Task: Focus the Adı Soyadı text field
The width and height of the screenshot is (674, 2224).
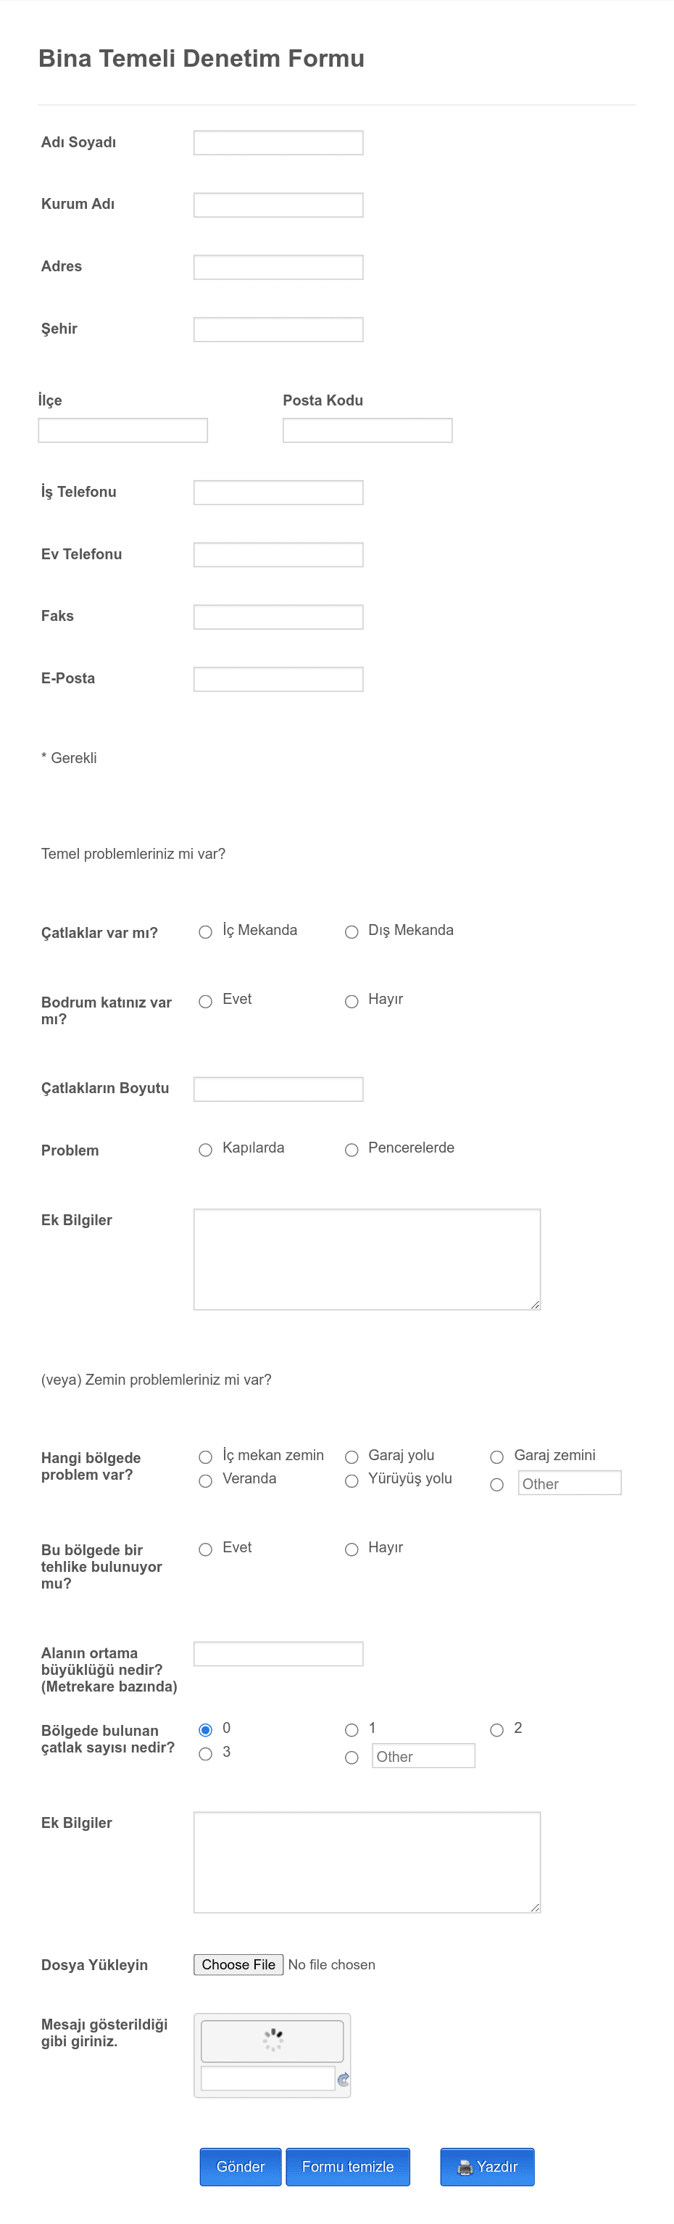Action: click(x=278, y=142)
